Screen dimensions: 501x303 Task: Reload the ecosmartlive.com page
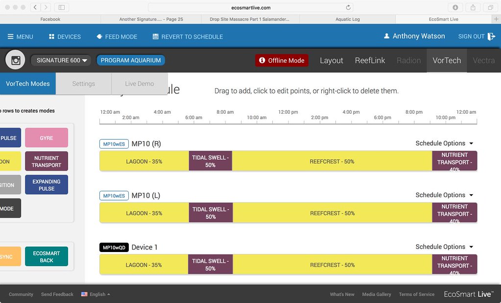[x=348, y=7]
